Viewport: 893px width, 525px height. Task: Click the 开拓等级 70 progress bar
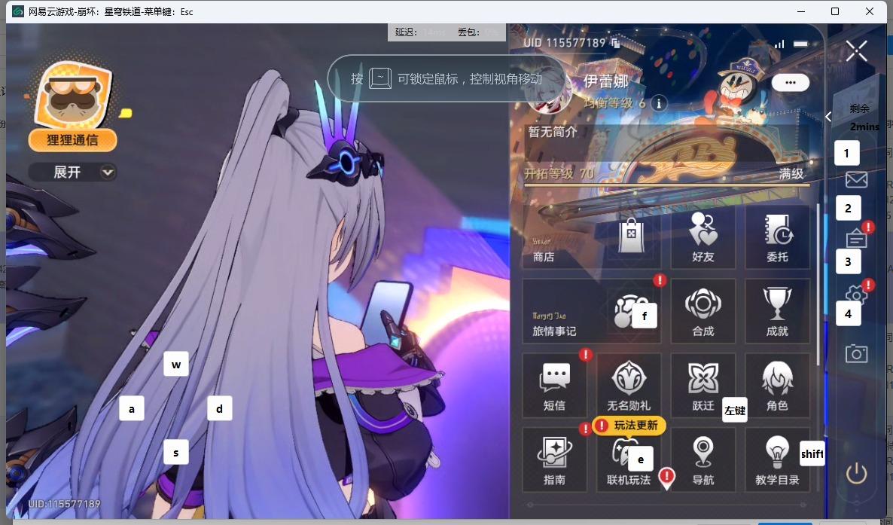(666, 185)
